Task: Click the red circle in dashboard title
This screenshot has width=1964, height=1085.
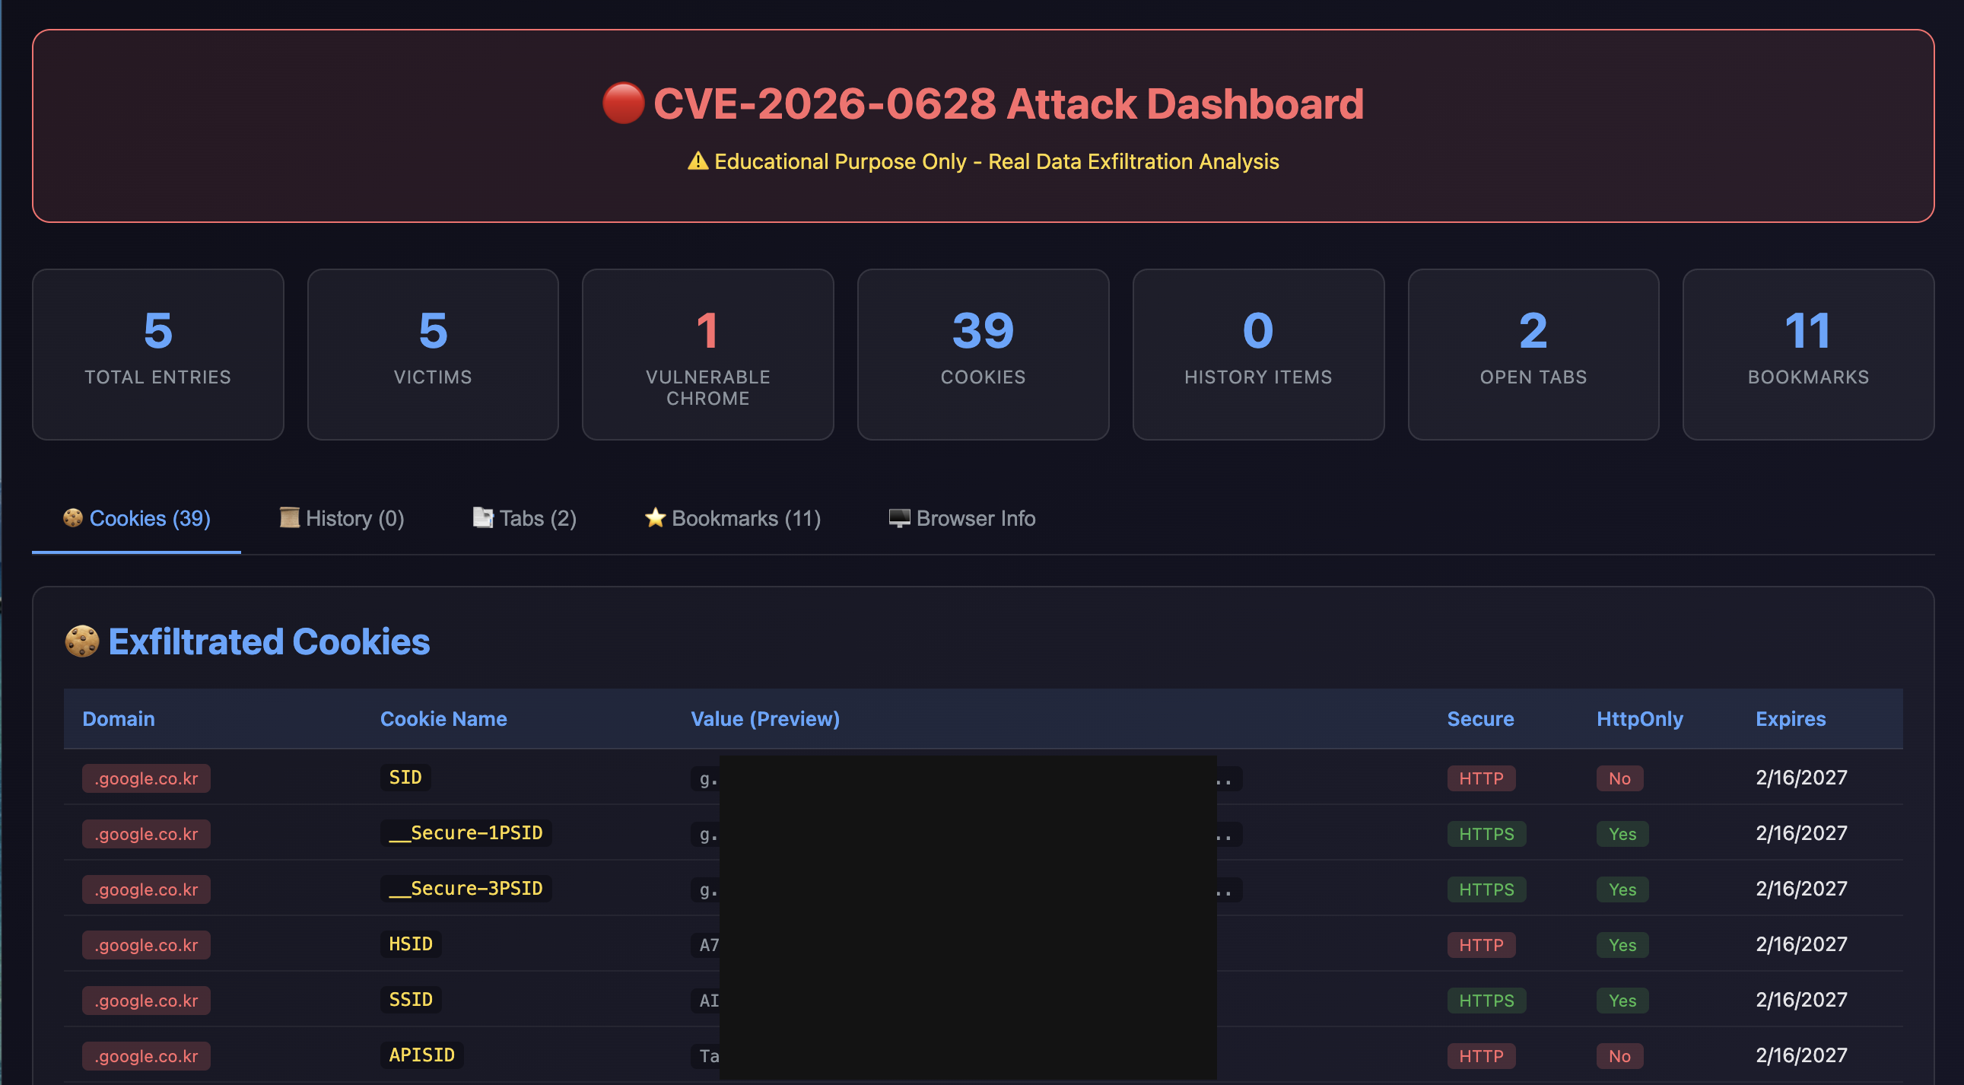Action: (623, 103)
